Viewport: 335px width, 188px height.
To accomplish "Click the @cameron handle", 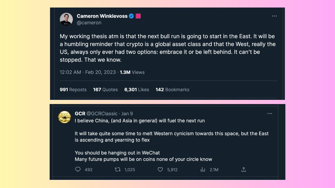I will pos(89,23).
